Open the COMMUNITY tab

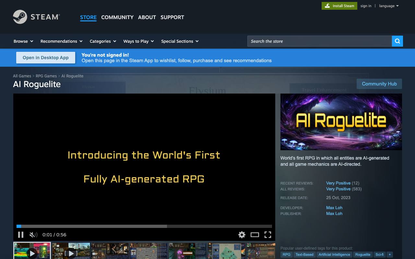coord(117,17)
